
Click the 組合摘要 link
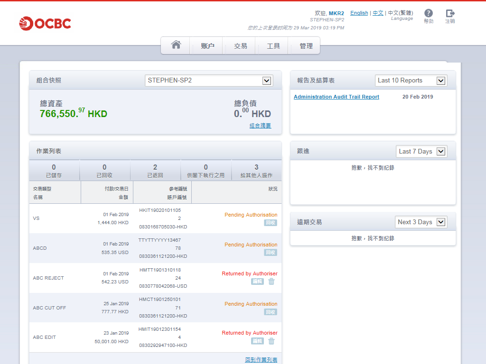click(260, 126)
